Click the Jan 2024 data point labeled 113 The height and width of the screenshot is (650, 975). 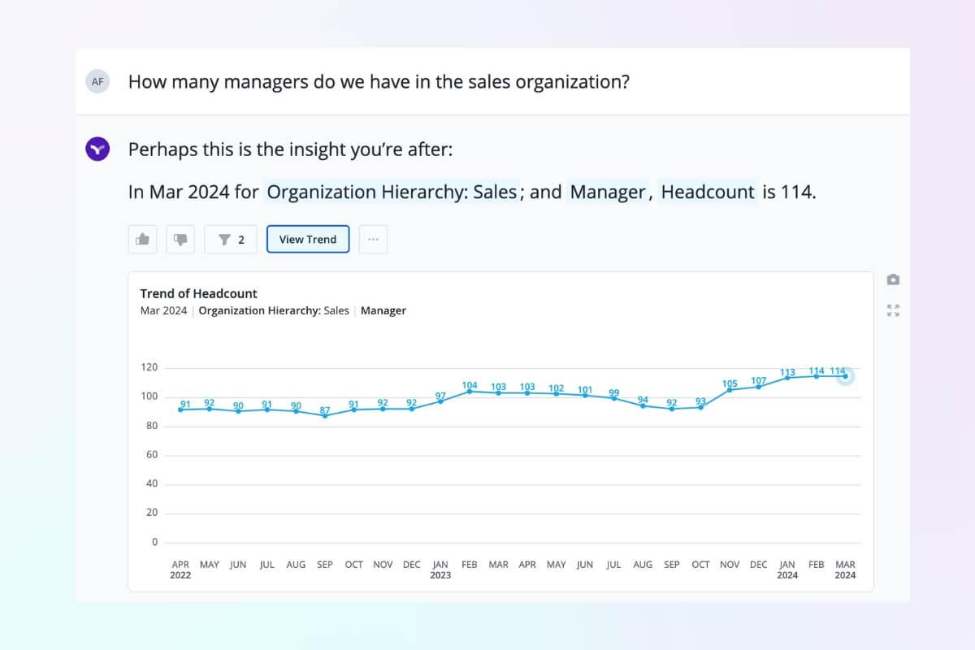(x=787, y=378)
